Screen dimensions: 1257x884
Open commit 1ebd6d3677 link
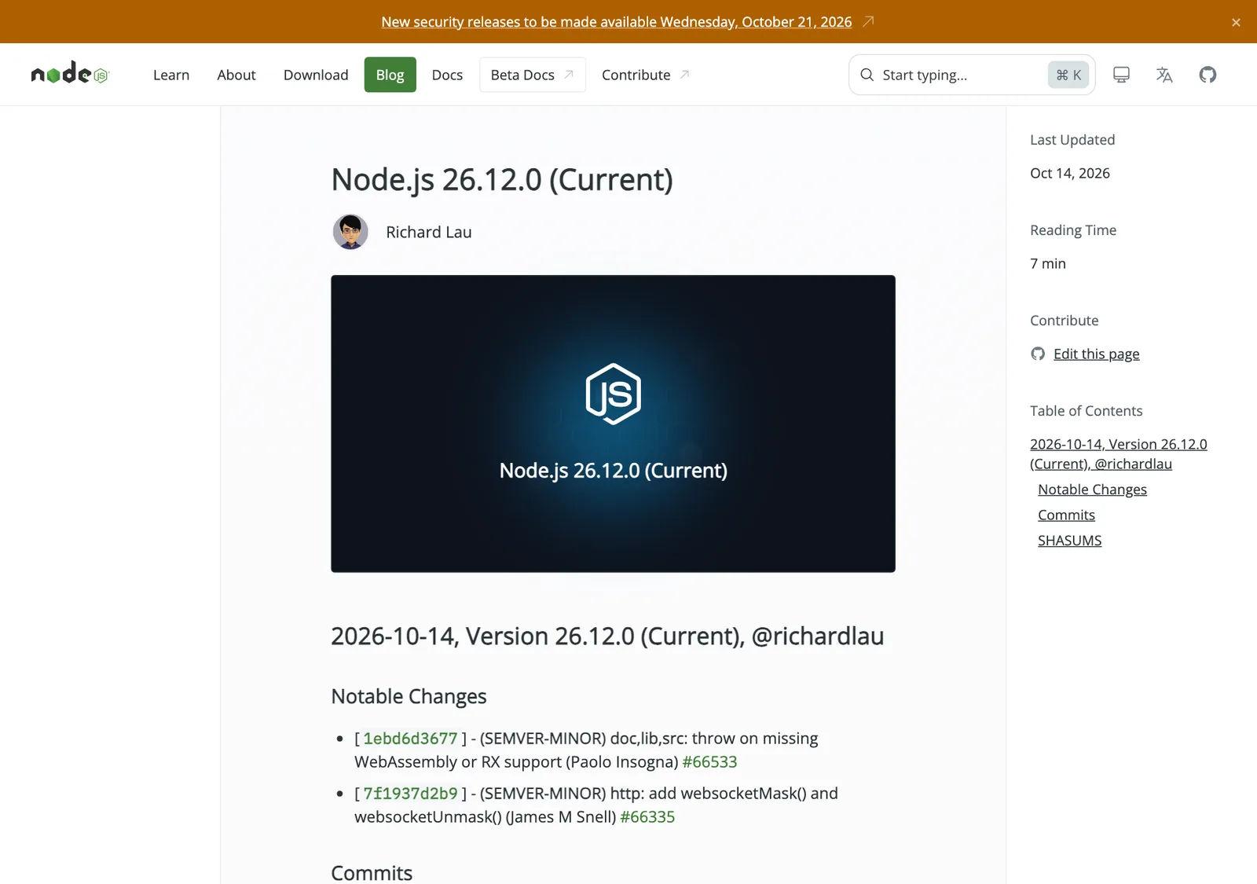410,739
